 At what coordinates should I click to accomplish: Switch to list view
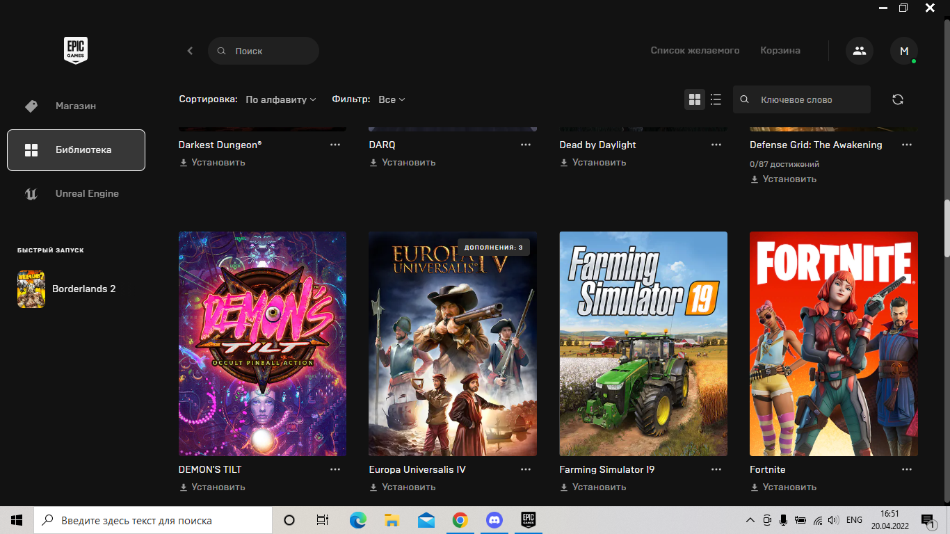(x=716, y=99)
